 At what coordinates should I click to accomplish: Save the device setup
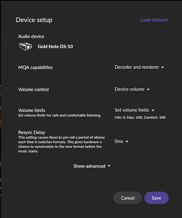[156, 198]
